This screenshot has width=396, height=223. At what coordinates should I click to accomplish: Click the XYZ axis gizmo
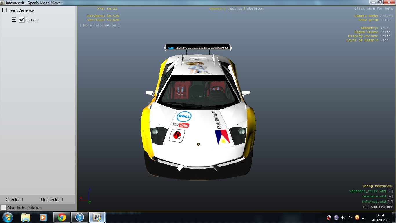[86, 196]
